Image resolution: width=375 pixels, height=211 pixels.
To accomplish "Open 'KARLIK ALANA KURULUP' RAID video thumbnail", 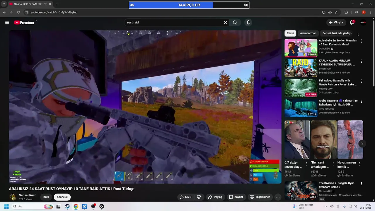I will pyautogui.click(x=301, y=68).
